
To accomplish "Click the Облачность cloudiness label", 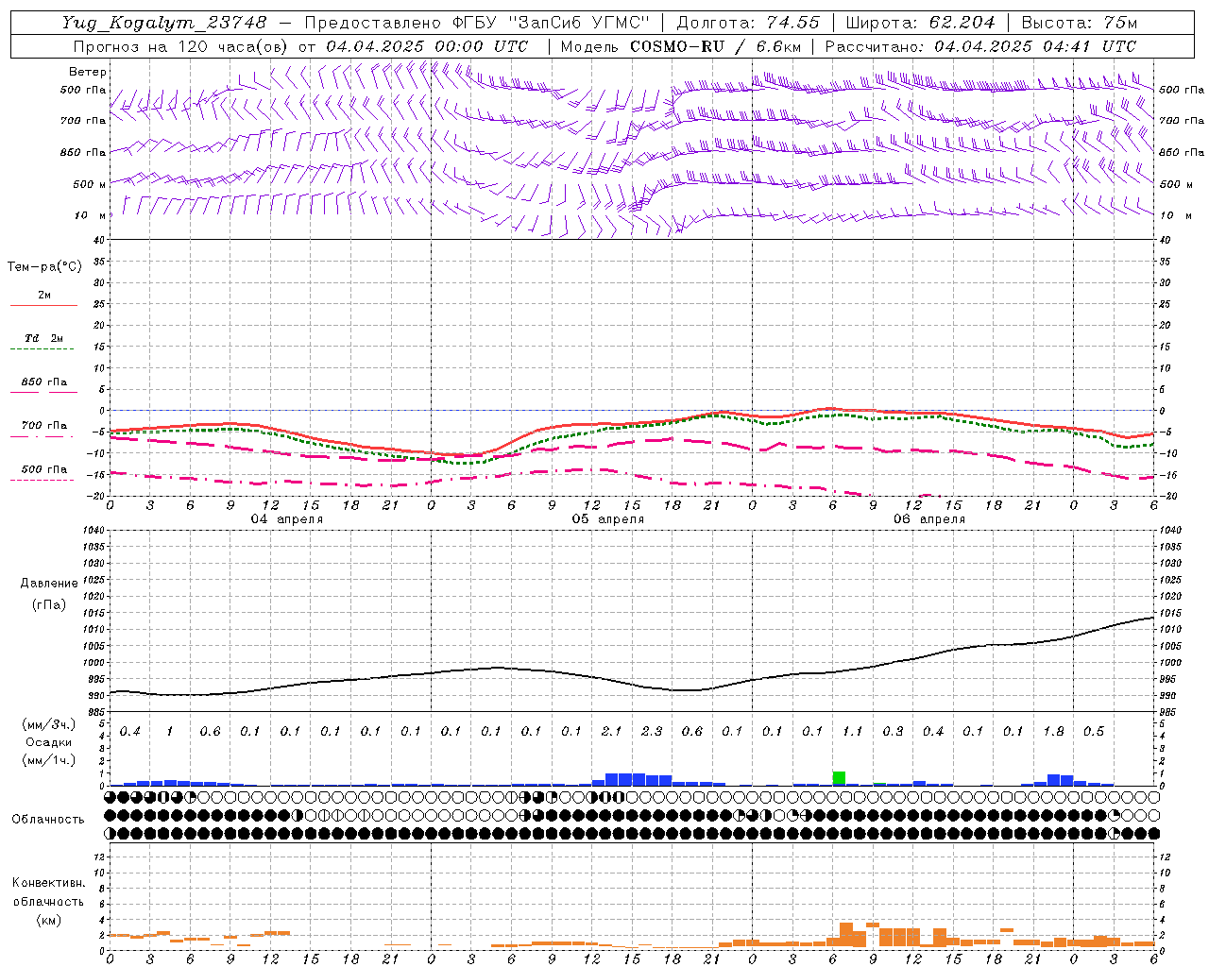I will tap(48, 819).
